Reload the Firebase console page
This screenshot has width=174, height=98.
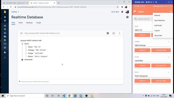11,7
